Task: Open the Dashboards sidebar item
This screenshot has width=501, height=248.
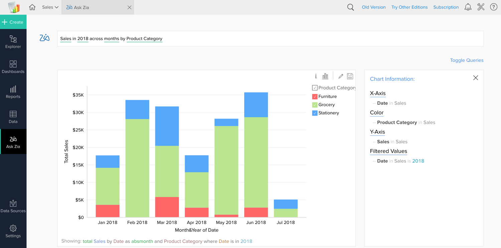Action: tap(13, 67)
